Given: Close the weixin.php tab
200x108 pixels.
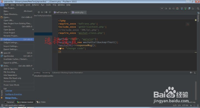Looking at the screenshot, I should click(85, 13).
